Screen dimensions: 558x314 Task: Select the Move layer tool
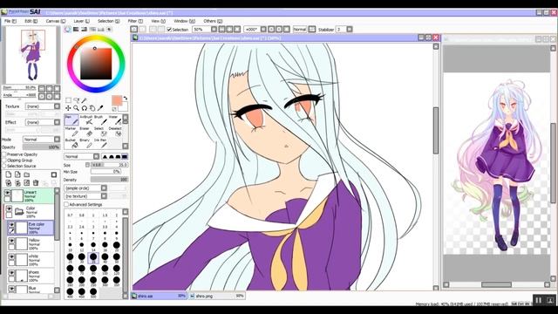pos(68,108)
